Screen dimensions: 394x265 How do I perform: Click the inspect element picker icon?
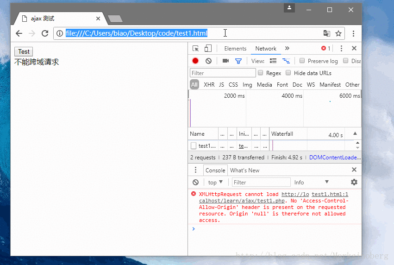pyautogui.click(x=195, y=49)
